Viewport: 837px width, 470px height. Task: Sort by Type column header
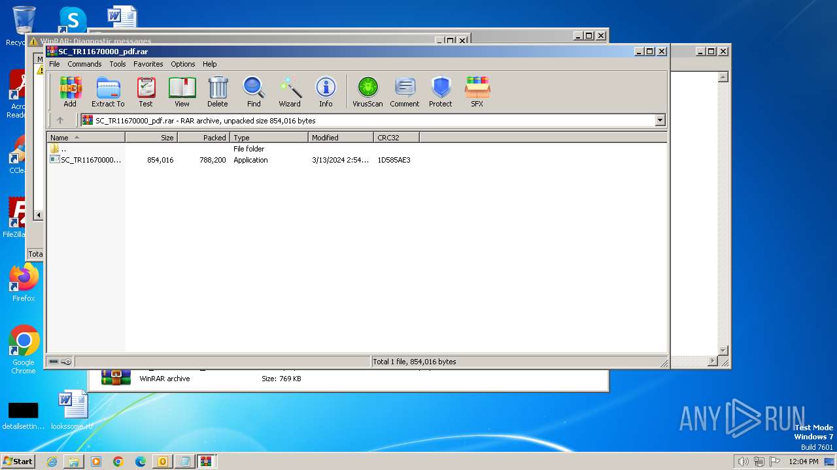click(x=269, y=138)
